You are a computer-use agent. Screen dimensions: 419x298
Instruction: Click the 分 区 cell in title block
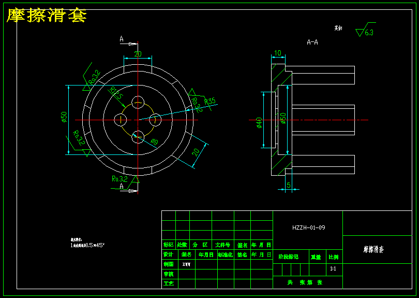[200, 245]
